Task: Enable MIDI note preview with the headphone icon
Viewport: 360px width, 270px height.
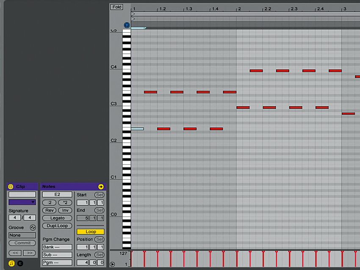Action: pos(126,25)
